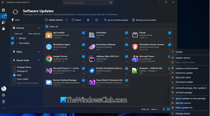Click the Notepad++ package icon
The height and width of the screenshot is (116, 210).
(135, 71)
